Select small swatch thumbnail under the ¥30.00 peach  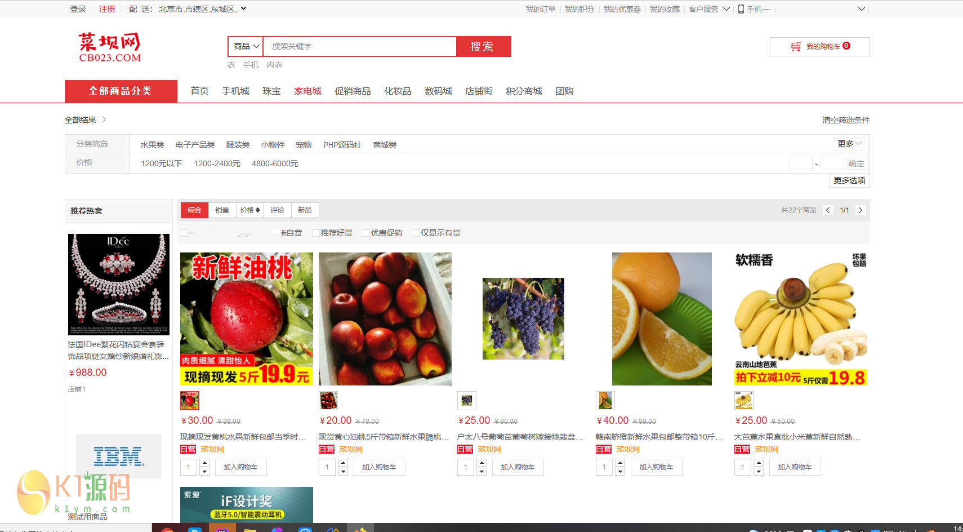(x=190, y=401)
